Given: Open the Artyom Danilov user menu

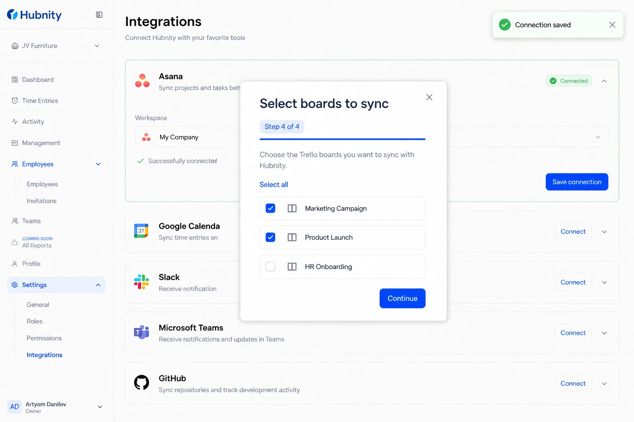Looking at the screenshot, I should (x=100, y=407).
